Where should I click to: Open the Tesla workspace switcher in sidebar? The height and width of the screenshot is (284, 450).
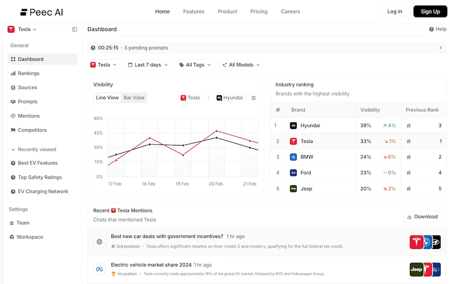click(22, 29)
